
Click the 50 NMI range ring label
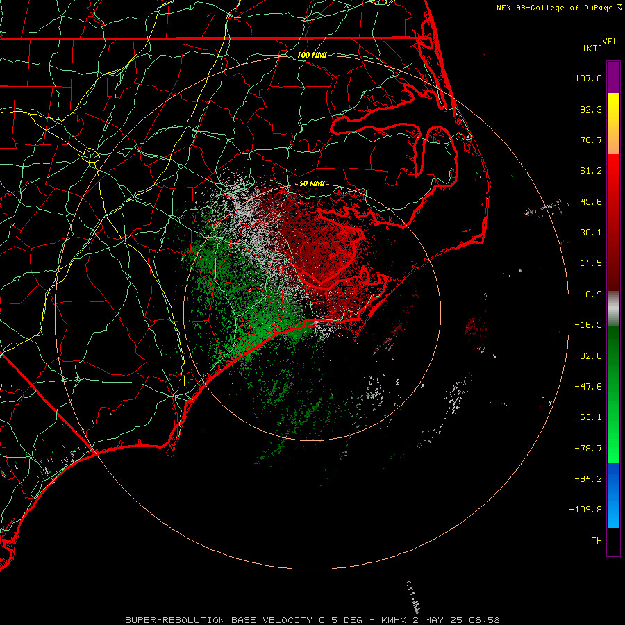(312, 183)
